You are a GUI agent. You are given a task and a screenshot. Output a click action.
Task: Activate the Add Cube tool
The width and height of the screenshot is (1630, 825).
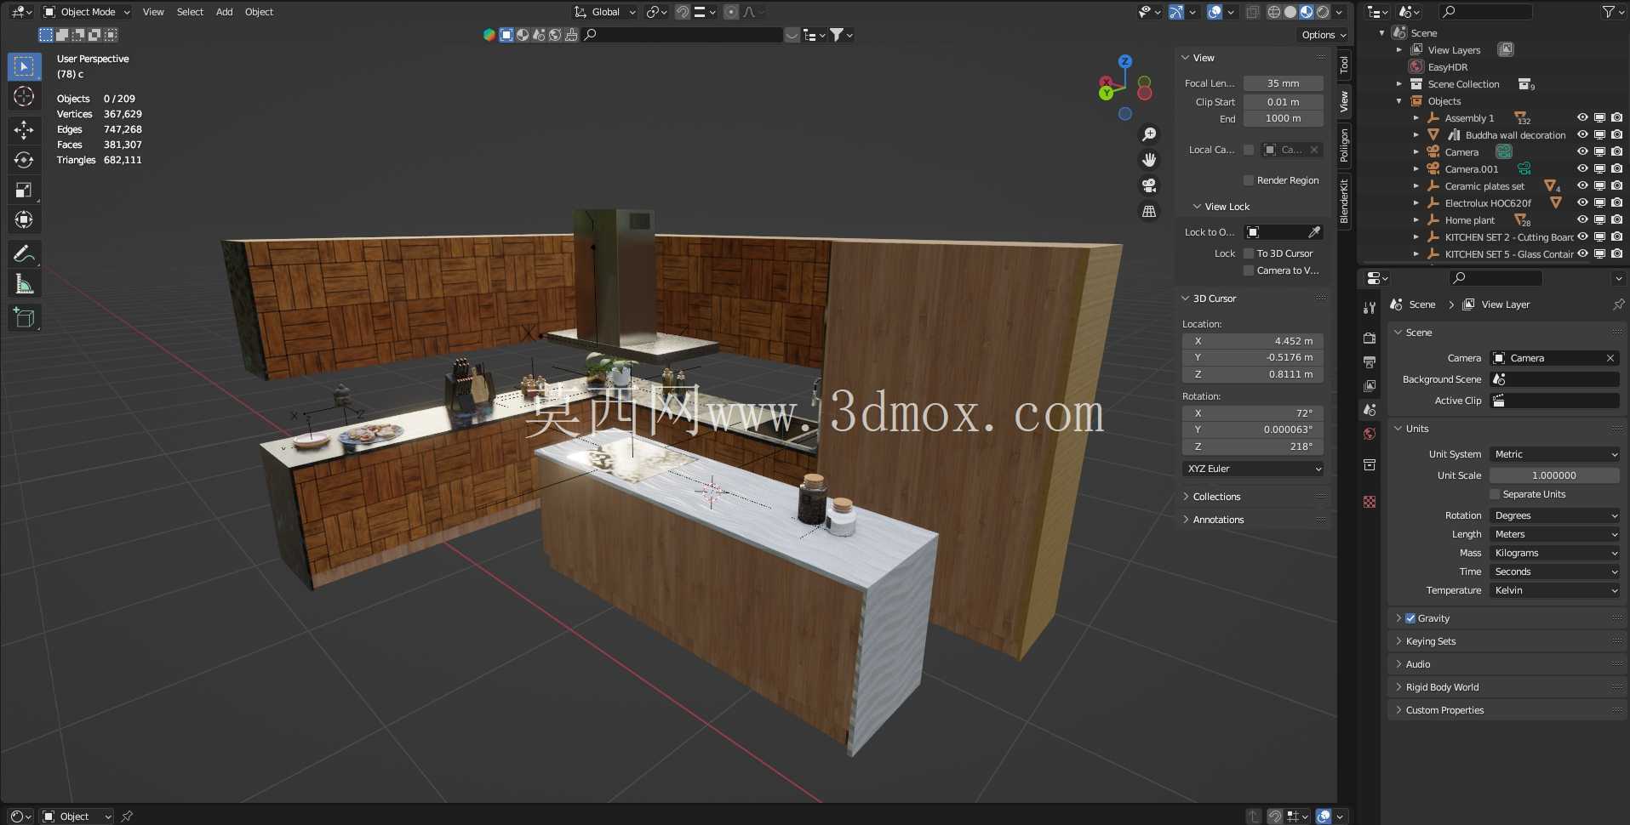(x=24, y=318)
